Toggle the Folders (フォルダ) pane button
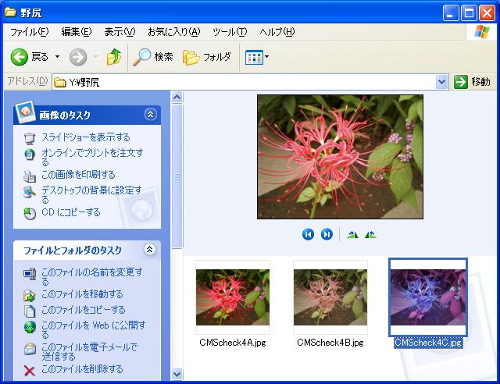Image resolution: width=500 pixels, height=384 pixels. tap(206, 57)
